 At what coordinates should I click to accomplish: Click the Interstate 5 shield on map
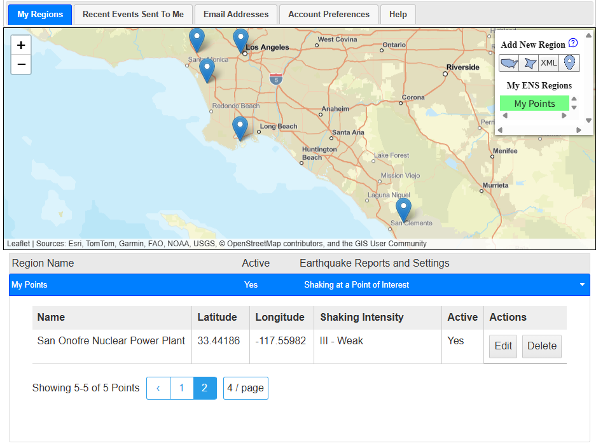(276, 78)
